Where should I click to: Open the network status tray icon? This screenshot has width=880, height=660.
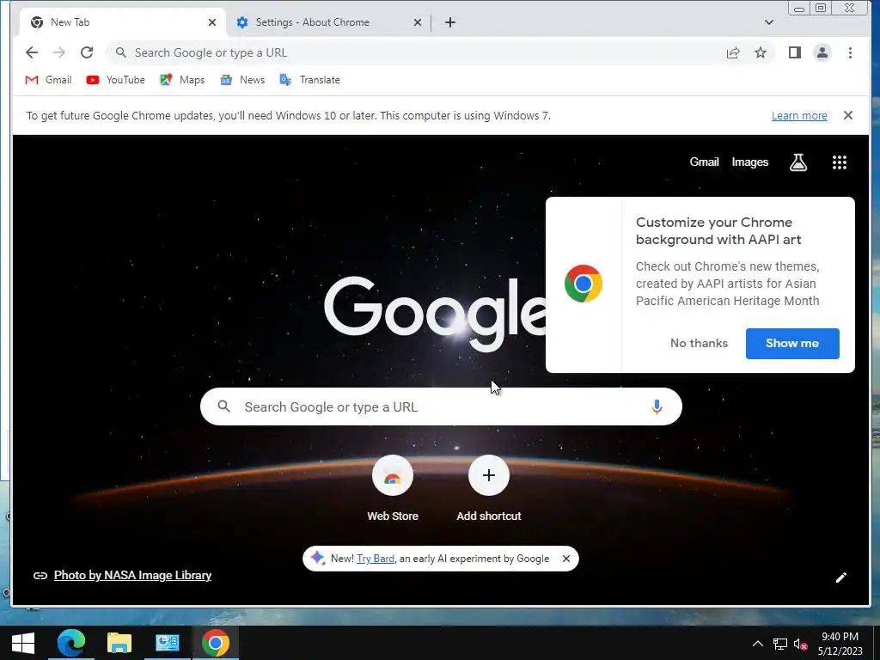click(779, 644)
